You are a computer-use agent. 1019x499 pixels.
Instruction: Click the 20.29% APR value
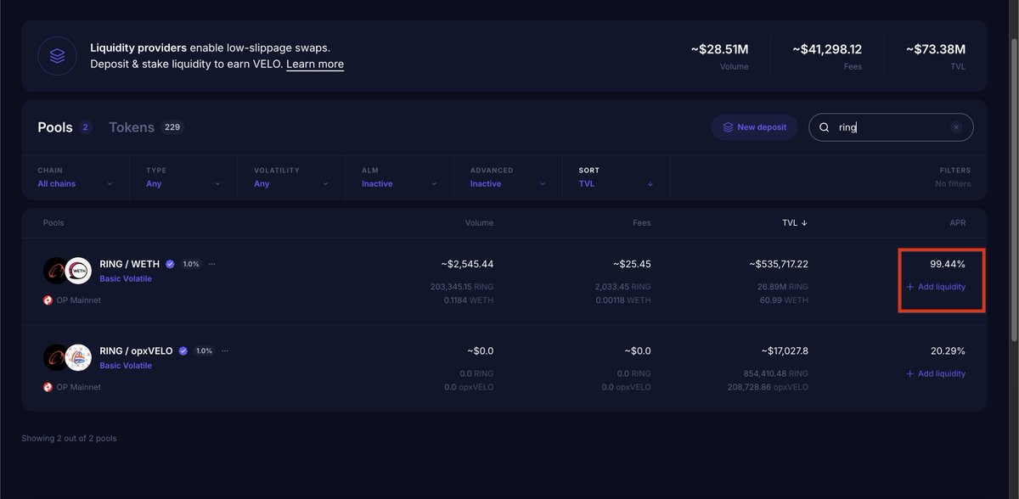948,350
